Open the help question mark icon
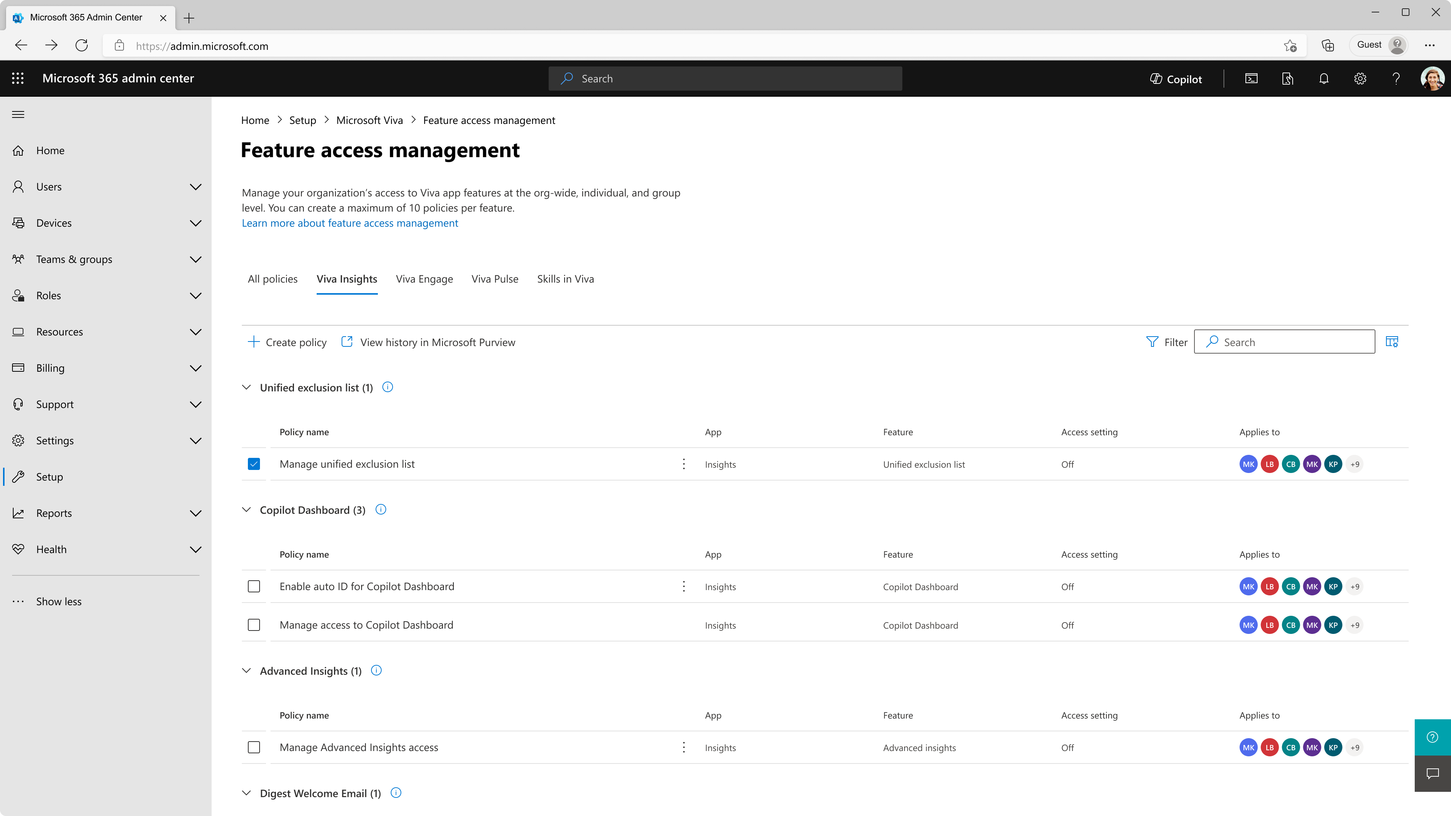The width and height of the screenshot is (1451, 816). 1396,79
